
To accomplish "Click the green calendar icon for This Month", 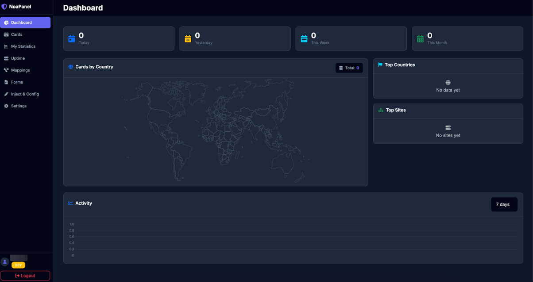I will 420,39.
